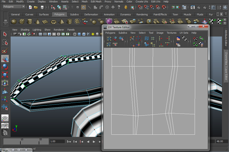Image resolution: width=229 pixels, height=152 pixels.
Task: Click the render current frame clapper icon
Action: point(199,7)
